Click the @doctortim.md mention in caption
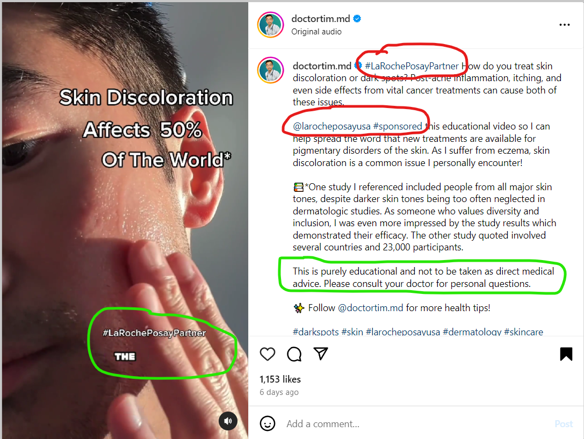This screenshot has height=439, width=584. click(x=370, y=308)
